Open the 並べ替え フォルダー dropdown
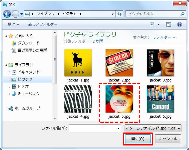The image size is (189, 150). (164, 37)
